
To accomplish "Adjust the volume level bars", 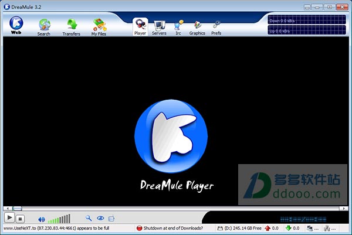I will tap(59, 219).
